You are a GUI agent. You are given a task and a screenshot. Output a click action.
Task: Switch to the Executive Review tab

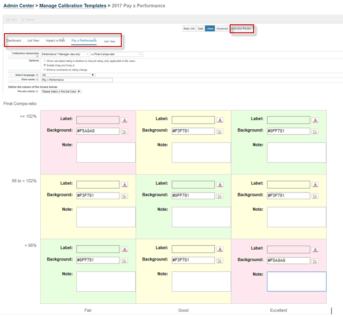click(x=241, y=28)
